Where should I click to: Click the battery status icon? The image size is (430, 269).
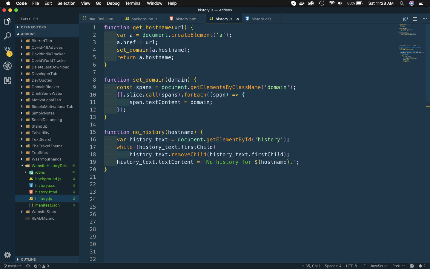point(355,3)
